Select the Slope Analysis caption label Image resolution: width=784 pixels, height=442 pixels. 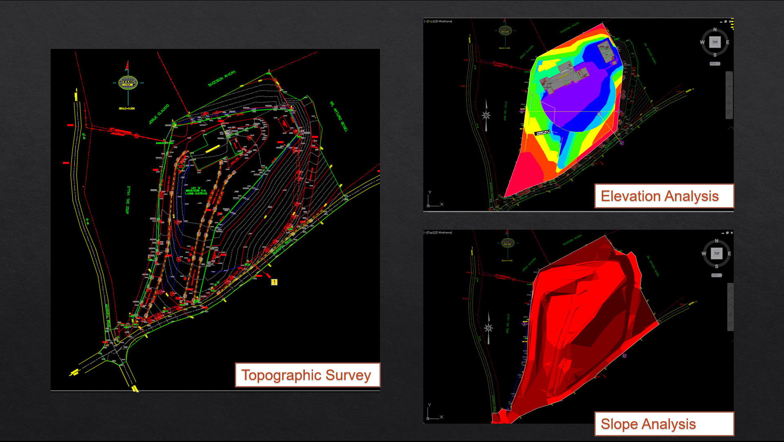[664, 424]
